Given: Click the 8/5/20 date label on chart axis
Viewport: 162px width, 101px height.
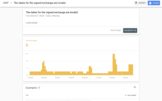Looking at the screenshot, I should (126, 78).
